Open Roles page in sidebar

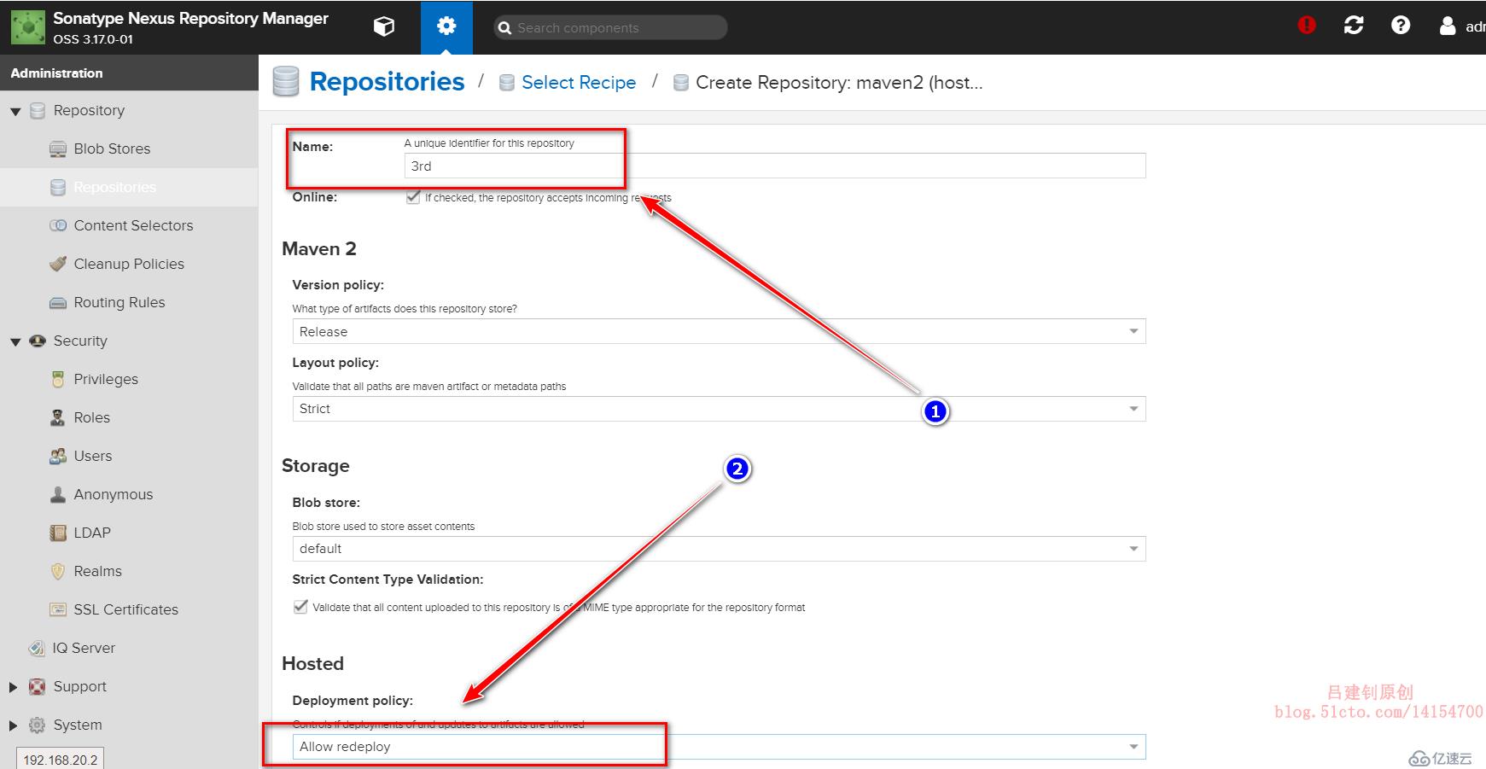(x=92, y=417)
